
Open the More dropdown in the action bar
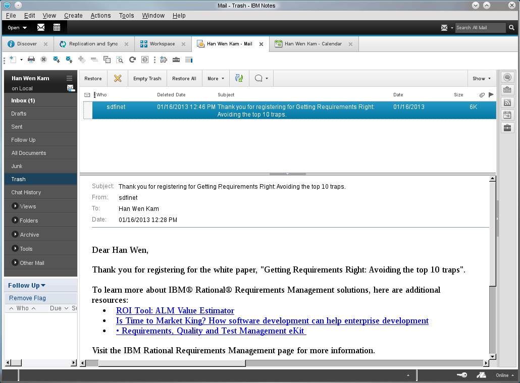[216, 78]
